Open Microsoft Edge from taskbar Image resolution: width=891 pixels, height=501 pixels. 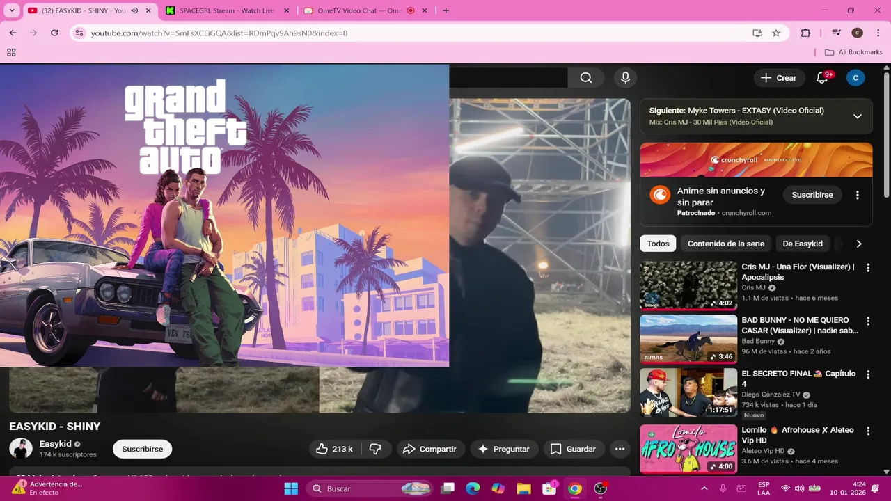pos(473,488)
